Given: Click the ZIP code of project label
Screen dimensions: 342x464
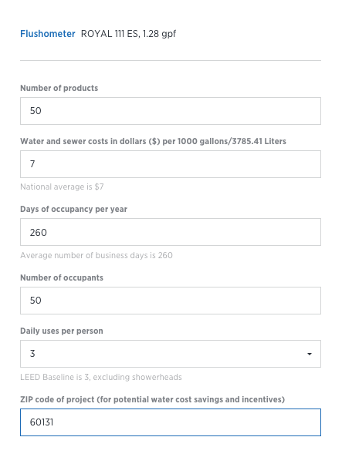Looking at the screenshot, I should (152, 399).
